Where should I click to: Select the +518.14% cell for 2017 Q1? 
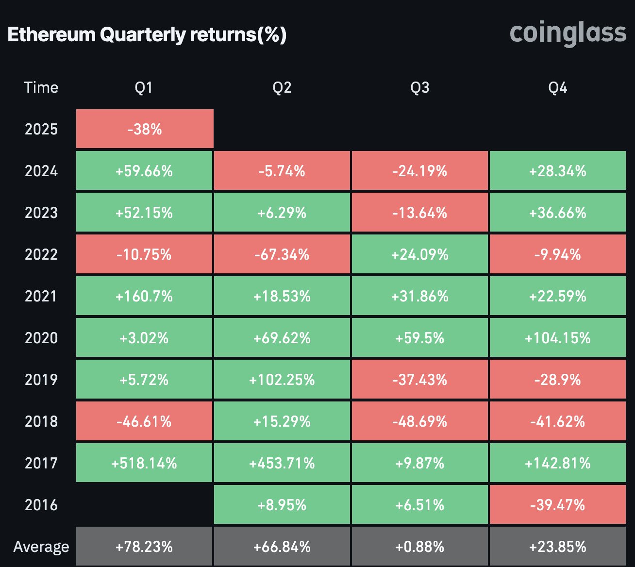click(144, 463)
